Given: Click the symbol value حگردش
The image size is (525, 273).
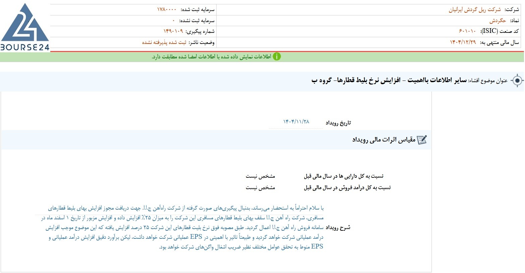Looking at the screenshot, I should point(498,20).
